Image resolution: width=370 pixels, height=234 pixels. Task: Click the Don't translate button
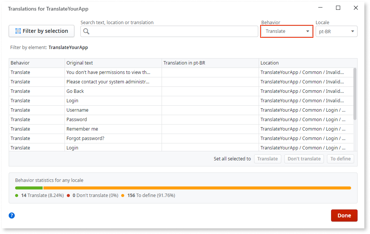click(304, 159)
